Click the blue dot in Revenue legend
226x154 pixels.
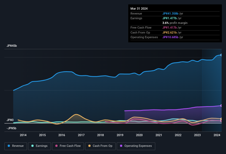(x=9, y=146)
